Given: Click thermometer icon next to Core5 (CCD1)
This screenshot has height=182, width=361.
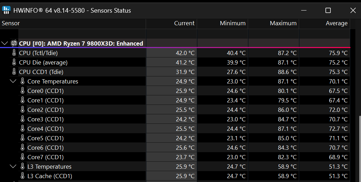Looking at the screenshot, I should [x=23, y=138].
